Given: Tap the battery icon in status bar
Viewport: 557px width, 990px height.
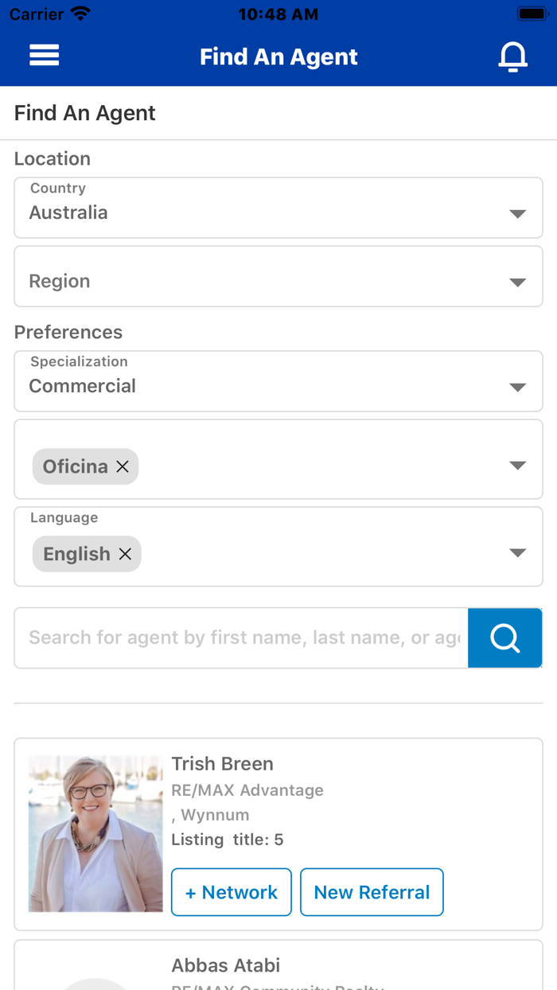Looking at the screenshot, I should point(532,13).
